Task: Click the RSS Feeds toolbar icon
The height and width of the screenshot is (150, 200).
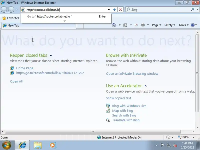Action: coord(125,25)
